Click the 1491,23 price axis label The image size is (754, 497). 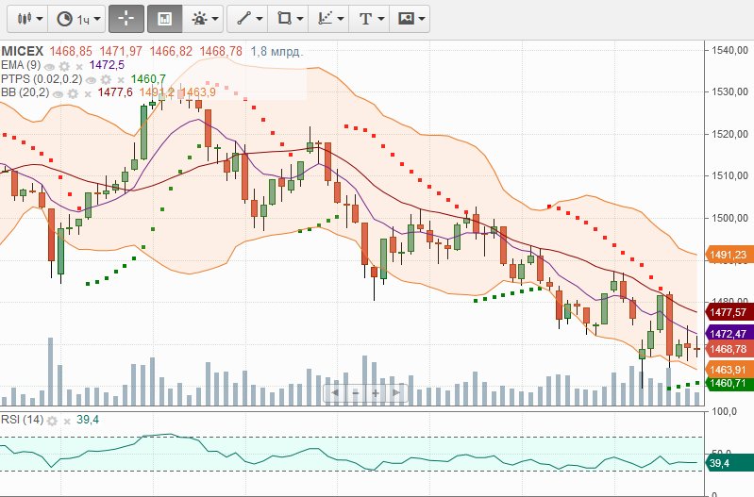click(727, 255)
